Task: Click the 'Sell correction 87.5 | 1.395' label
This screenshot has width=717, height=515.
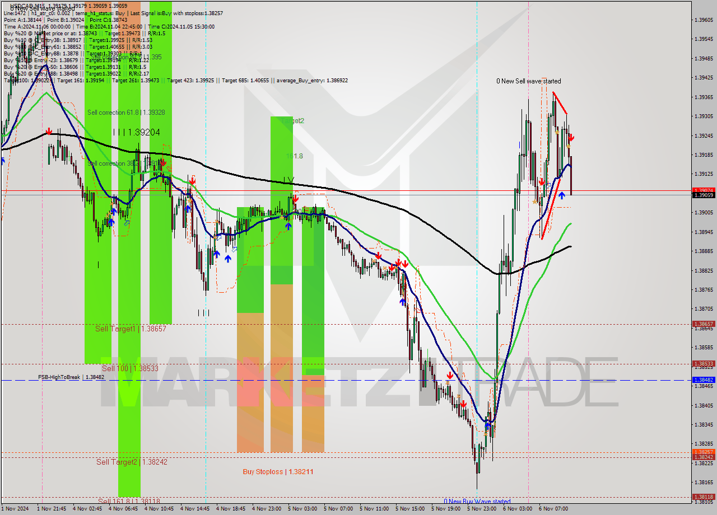Action: (x=127, y=57)
